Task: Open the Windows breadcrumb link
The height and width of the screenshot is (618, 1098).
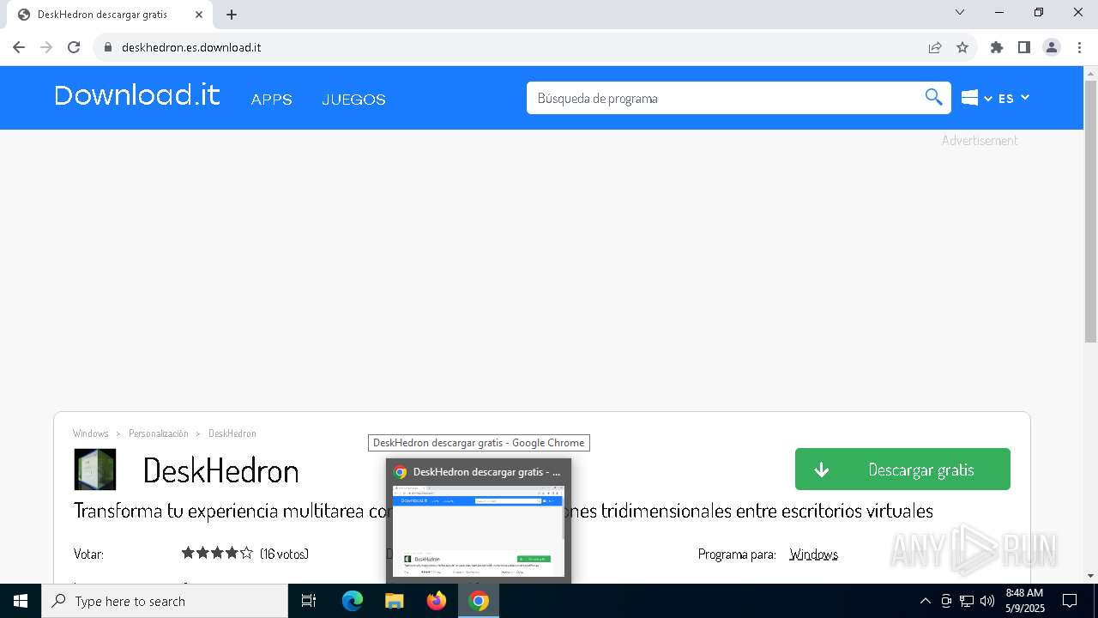Action: pyautogui.click(x=91, y=433)
